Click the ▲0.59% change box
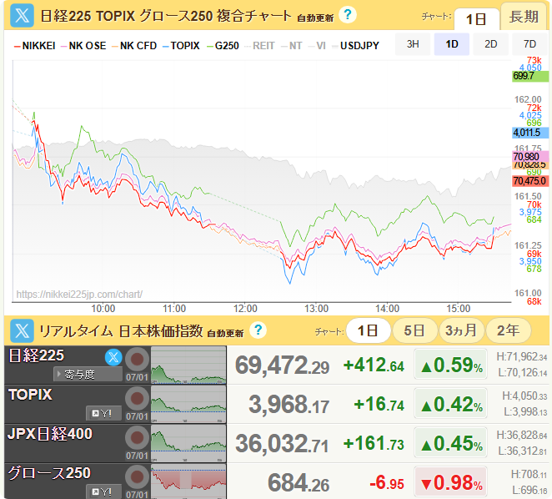Image resolution: width=552 pixels, height=499 pixels. click(450, 365)
